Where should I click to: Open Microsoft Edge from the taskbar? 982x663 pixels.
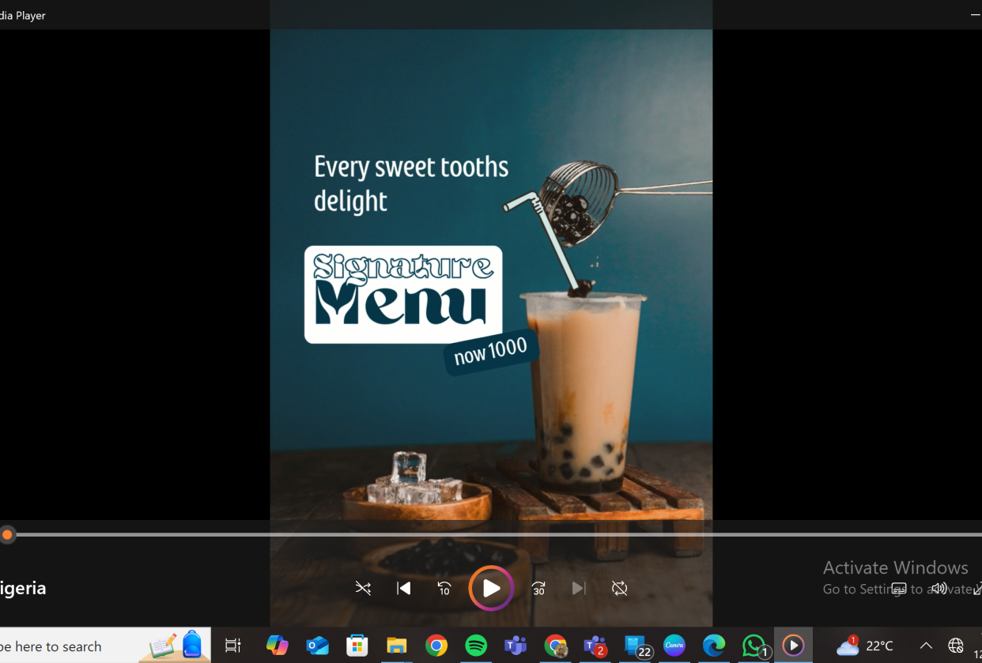point(714,646)
